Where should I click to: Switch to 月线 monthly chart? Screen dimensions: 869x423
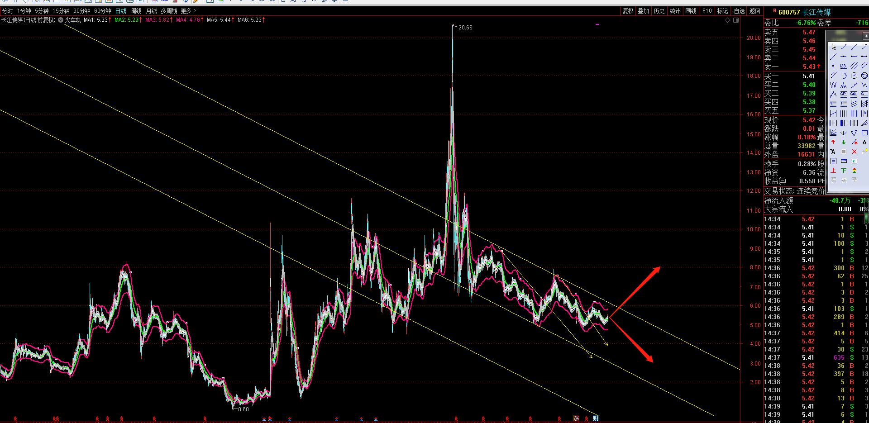click(x=152, y=11)
